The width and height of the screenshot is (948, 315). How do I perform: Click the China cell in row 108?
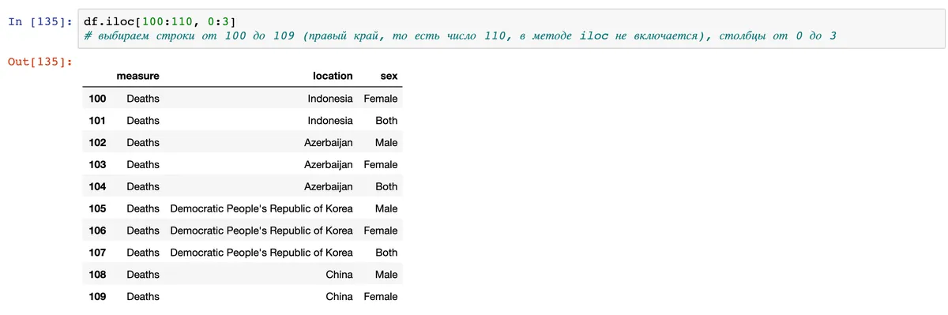click(x=339, y=275)
